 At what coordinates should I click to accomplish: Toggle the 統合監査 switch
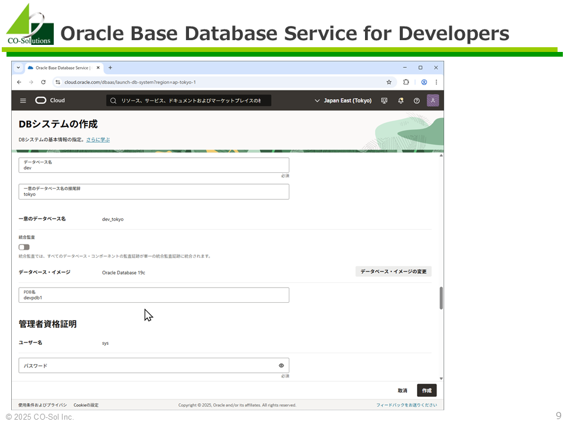(24, 247)
